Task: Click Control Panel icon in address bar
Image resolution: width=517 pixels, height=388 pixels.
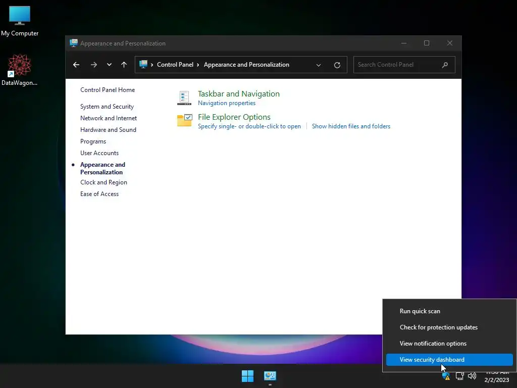Action: point(143,64)
